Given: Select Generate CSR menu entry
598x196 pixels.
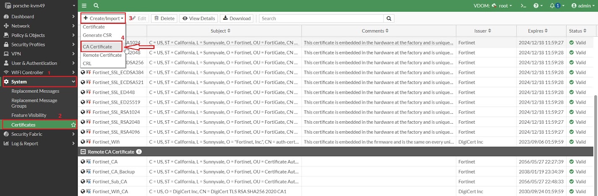Looking at the screenshot, I should click(x=97, y=35).
